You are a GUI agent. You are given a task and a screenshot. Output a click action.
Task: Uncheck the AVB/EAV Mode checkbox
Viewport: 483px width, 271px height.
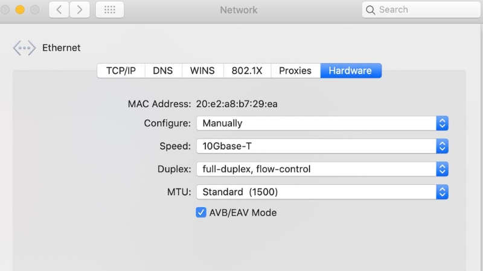coord(201,213)
